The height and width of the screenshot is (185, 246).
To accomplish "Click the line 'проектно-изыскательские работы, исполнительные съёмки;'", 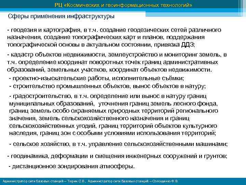I will (x=96, y=78).
